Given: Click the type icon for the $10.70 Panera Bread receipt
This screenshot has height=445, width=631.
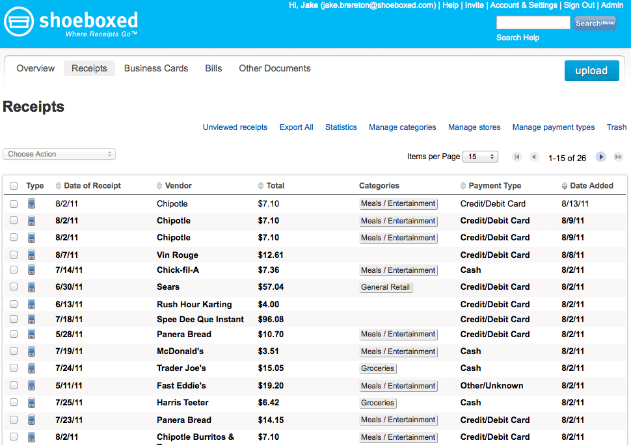Looking at the screenshot, I should coord(31,334).
